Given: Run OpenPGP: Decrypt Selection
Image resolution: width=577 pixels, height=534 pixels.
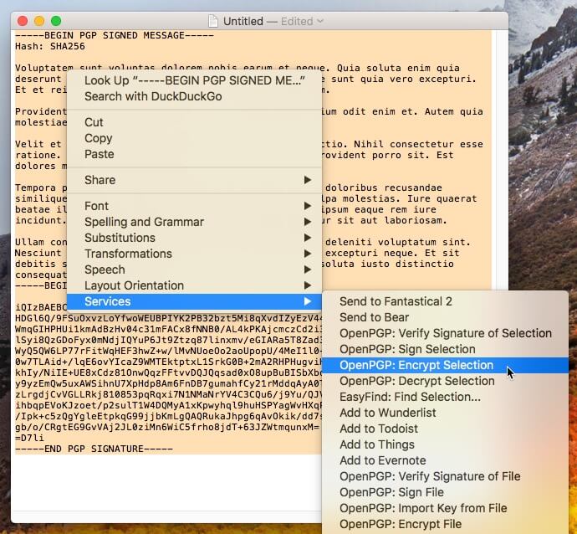Looking at the screenshot, I should coord(445,381).
